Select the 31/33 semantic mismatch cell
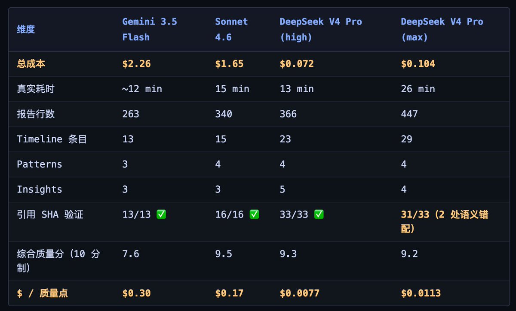The height and width of the screenshot is (311, 516). point(445,221)
